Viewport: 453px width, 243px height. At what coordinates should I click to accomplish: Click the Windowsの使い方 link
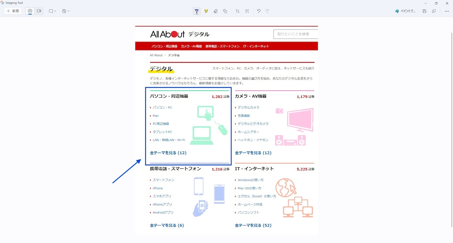[x=251, y=180]
